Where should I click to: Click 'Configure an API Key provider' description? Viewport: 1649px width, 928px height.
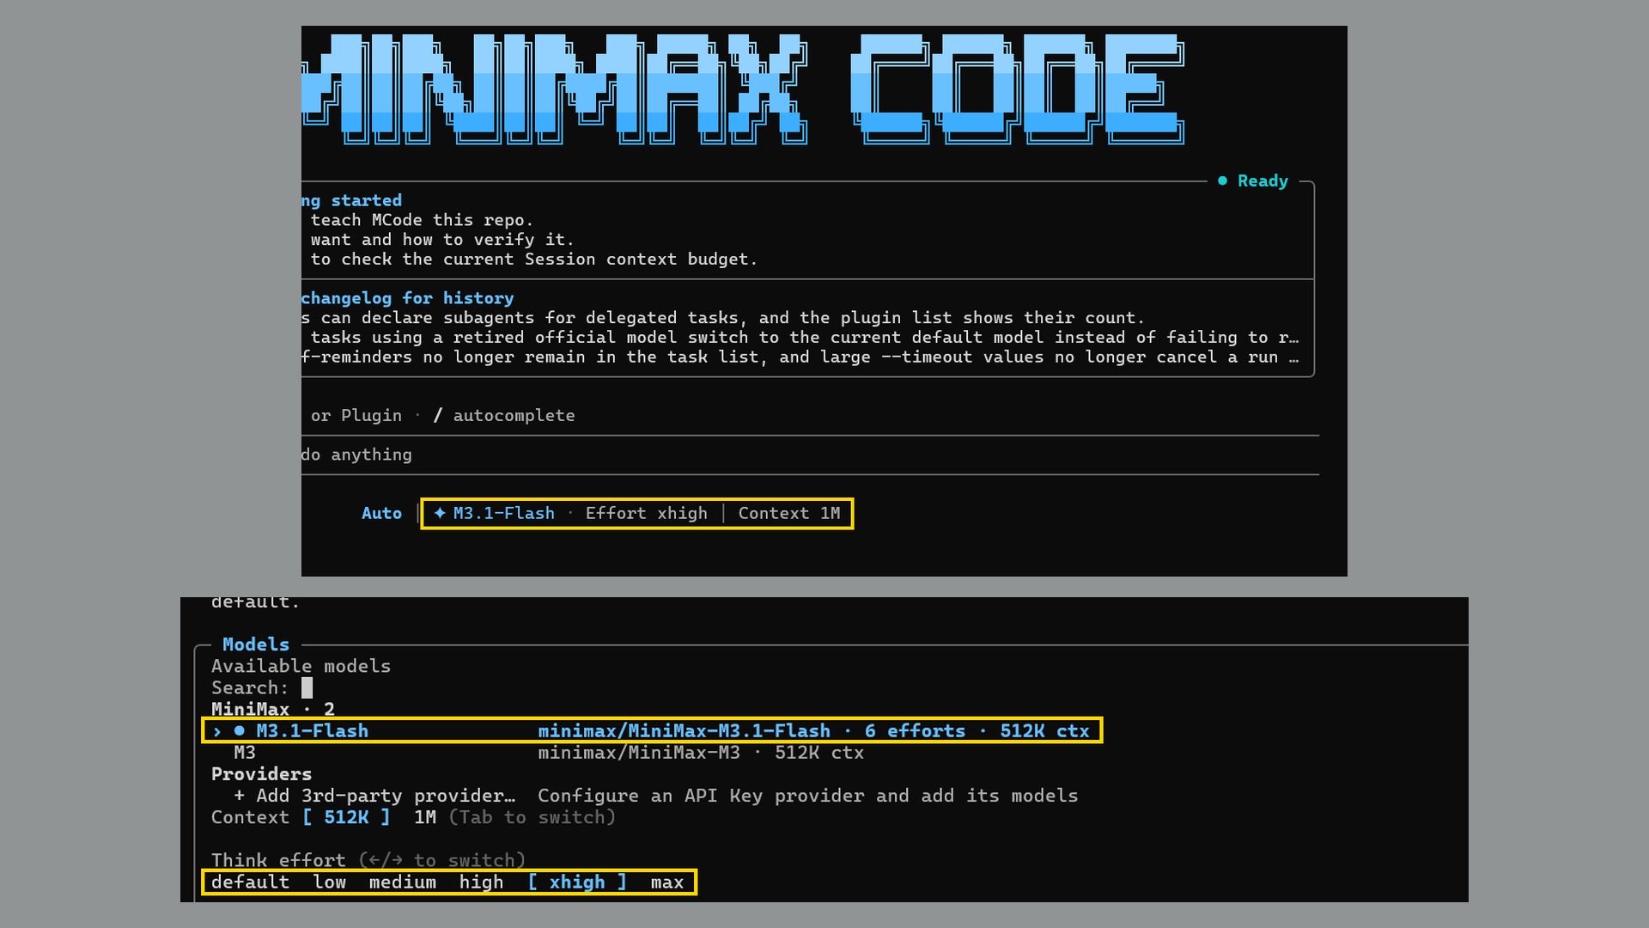pyautogui.click(x=808, y=796)
